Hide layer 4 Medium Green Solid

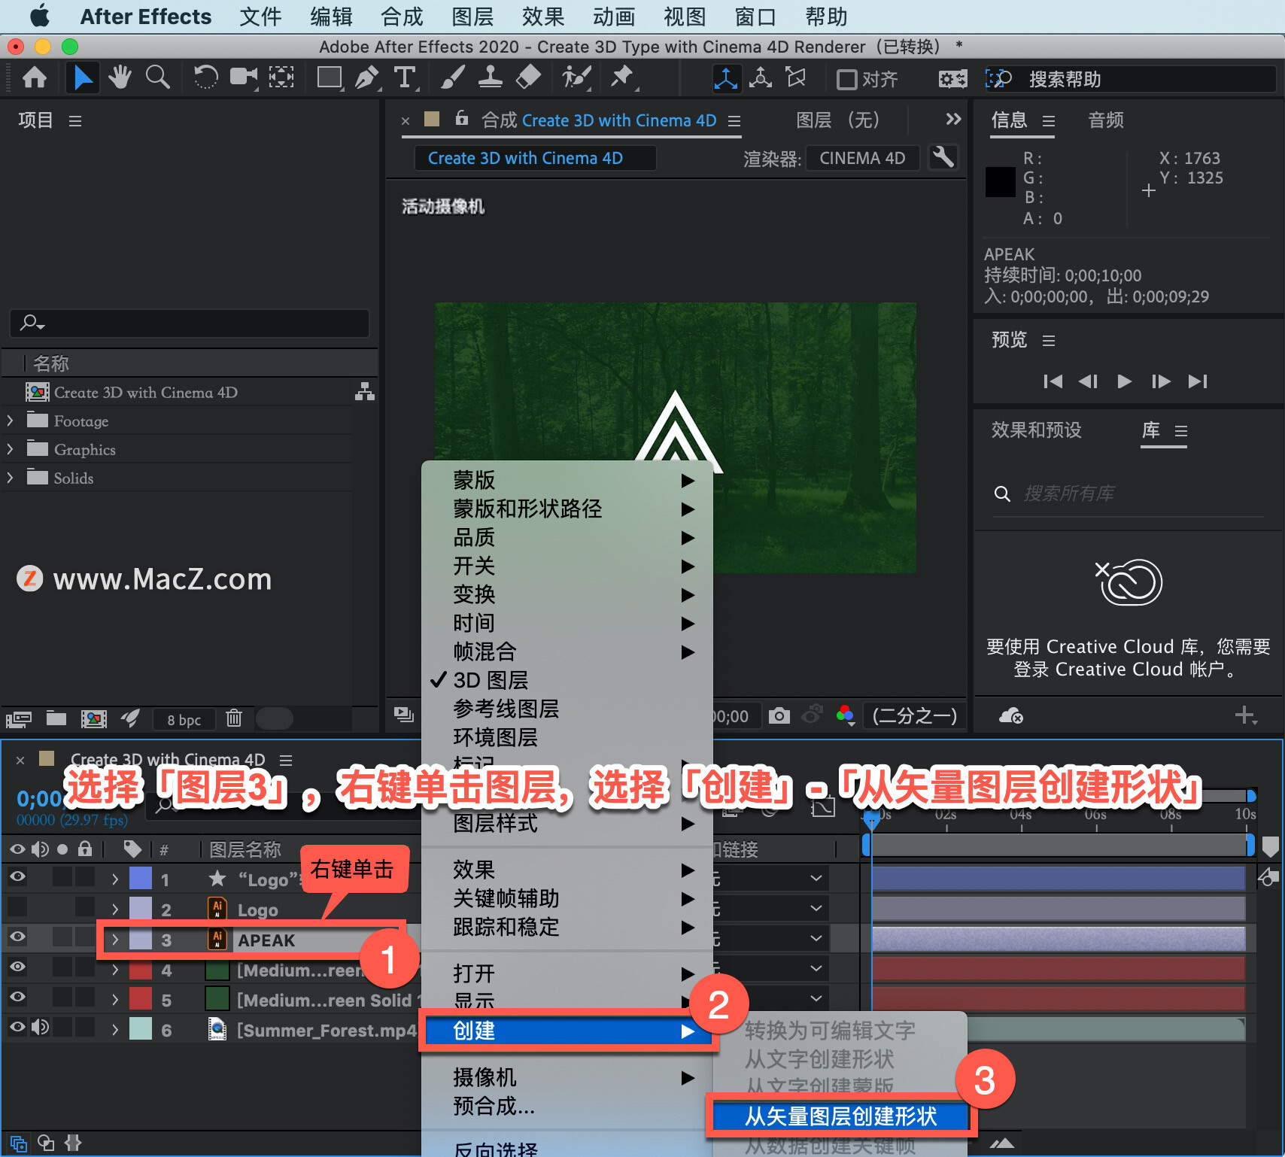17,967
